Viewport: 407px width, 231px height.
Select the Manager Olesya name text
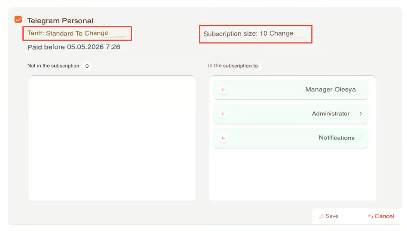click(330, 90)
